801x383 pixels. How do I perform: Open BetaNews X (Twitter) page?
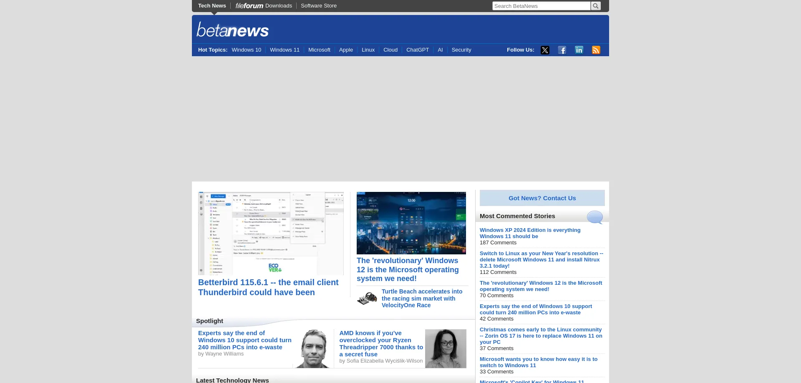(x=545, y=50)
